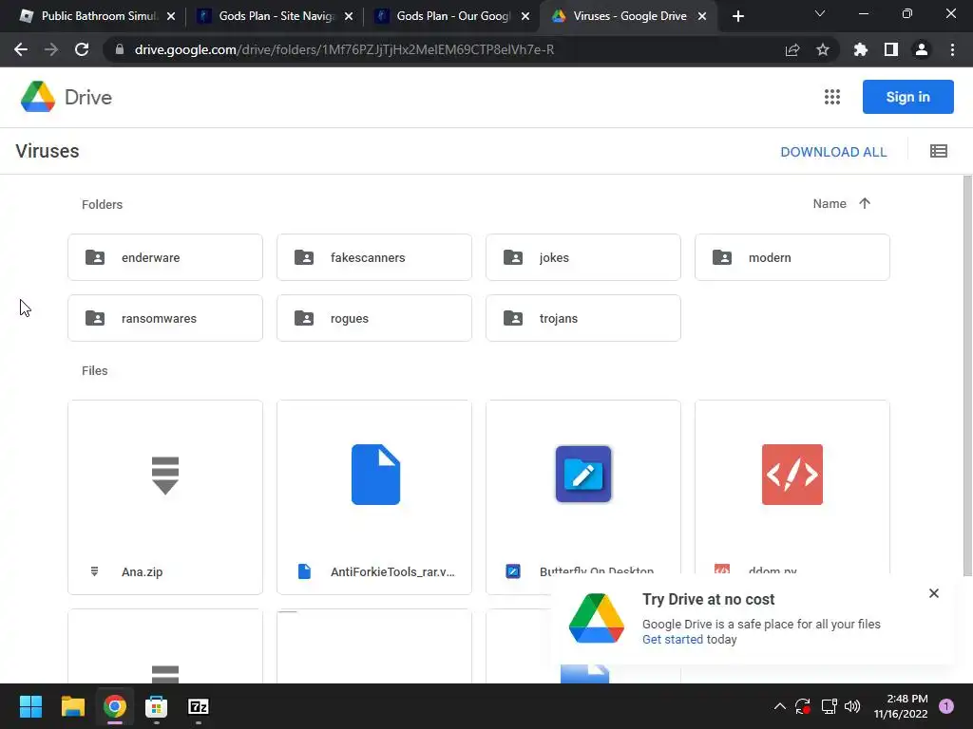Open volume control in tray
The image size is (973, 729).
pyautogui.click(x=852, y=706)
